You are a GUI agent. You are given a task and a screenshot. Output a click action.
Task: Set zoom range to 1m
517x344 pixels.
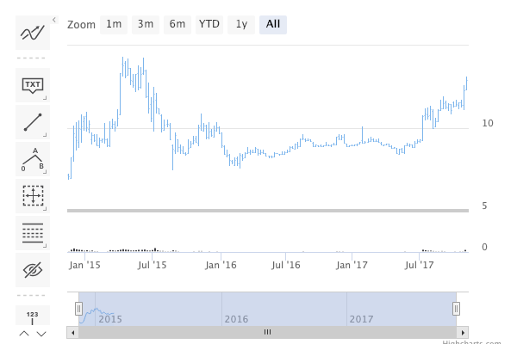(114, 24)
